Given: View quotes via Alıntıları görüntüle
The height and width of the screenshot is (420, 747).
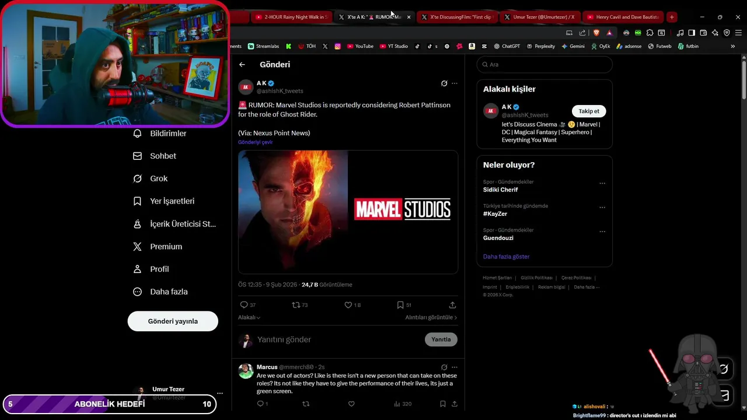Looking at the screenshot, I should point(431,317).
